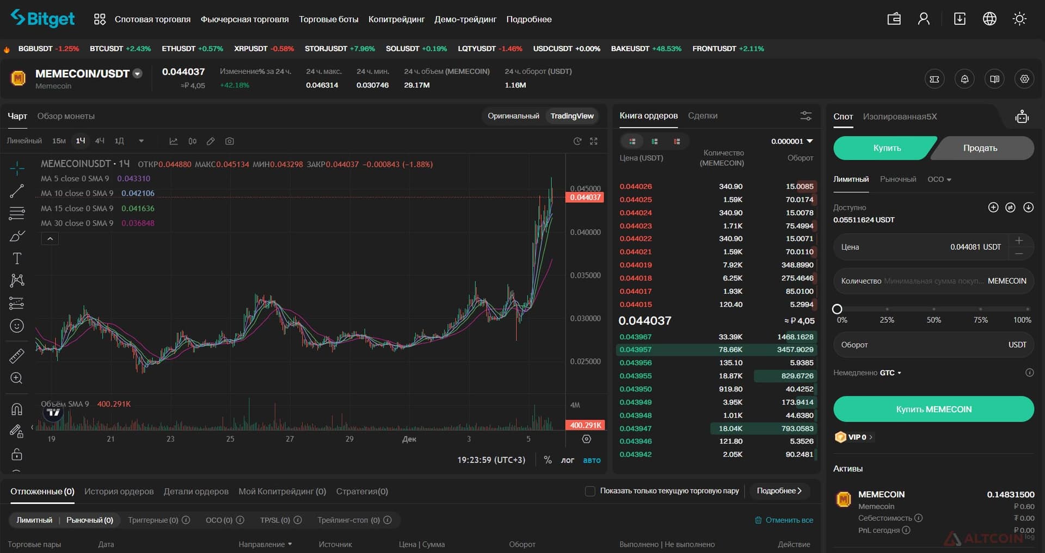Check show only current trading pair
Image resolution: width=1045 pixels, height=553 pixels.
pos(590,491)
